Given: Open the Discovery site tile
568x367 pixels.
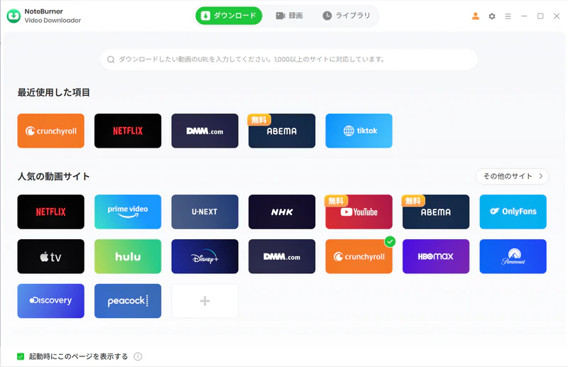Looking at the screenshot, I should click(x=50, y=301).
